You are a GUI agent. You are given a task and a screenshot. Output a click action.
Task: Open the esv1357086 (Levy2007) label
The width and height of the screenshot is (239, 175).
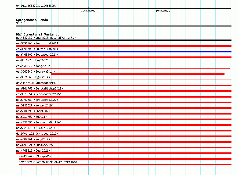(x=36, y=156)
